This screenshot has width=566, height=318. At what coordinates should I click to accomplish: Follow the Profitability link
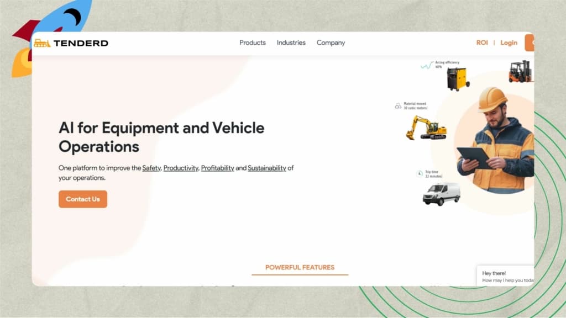coord(218,168)
